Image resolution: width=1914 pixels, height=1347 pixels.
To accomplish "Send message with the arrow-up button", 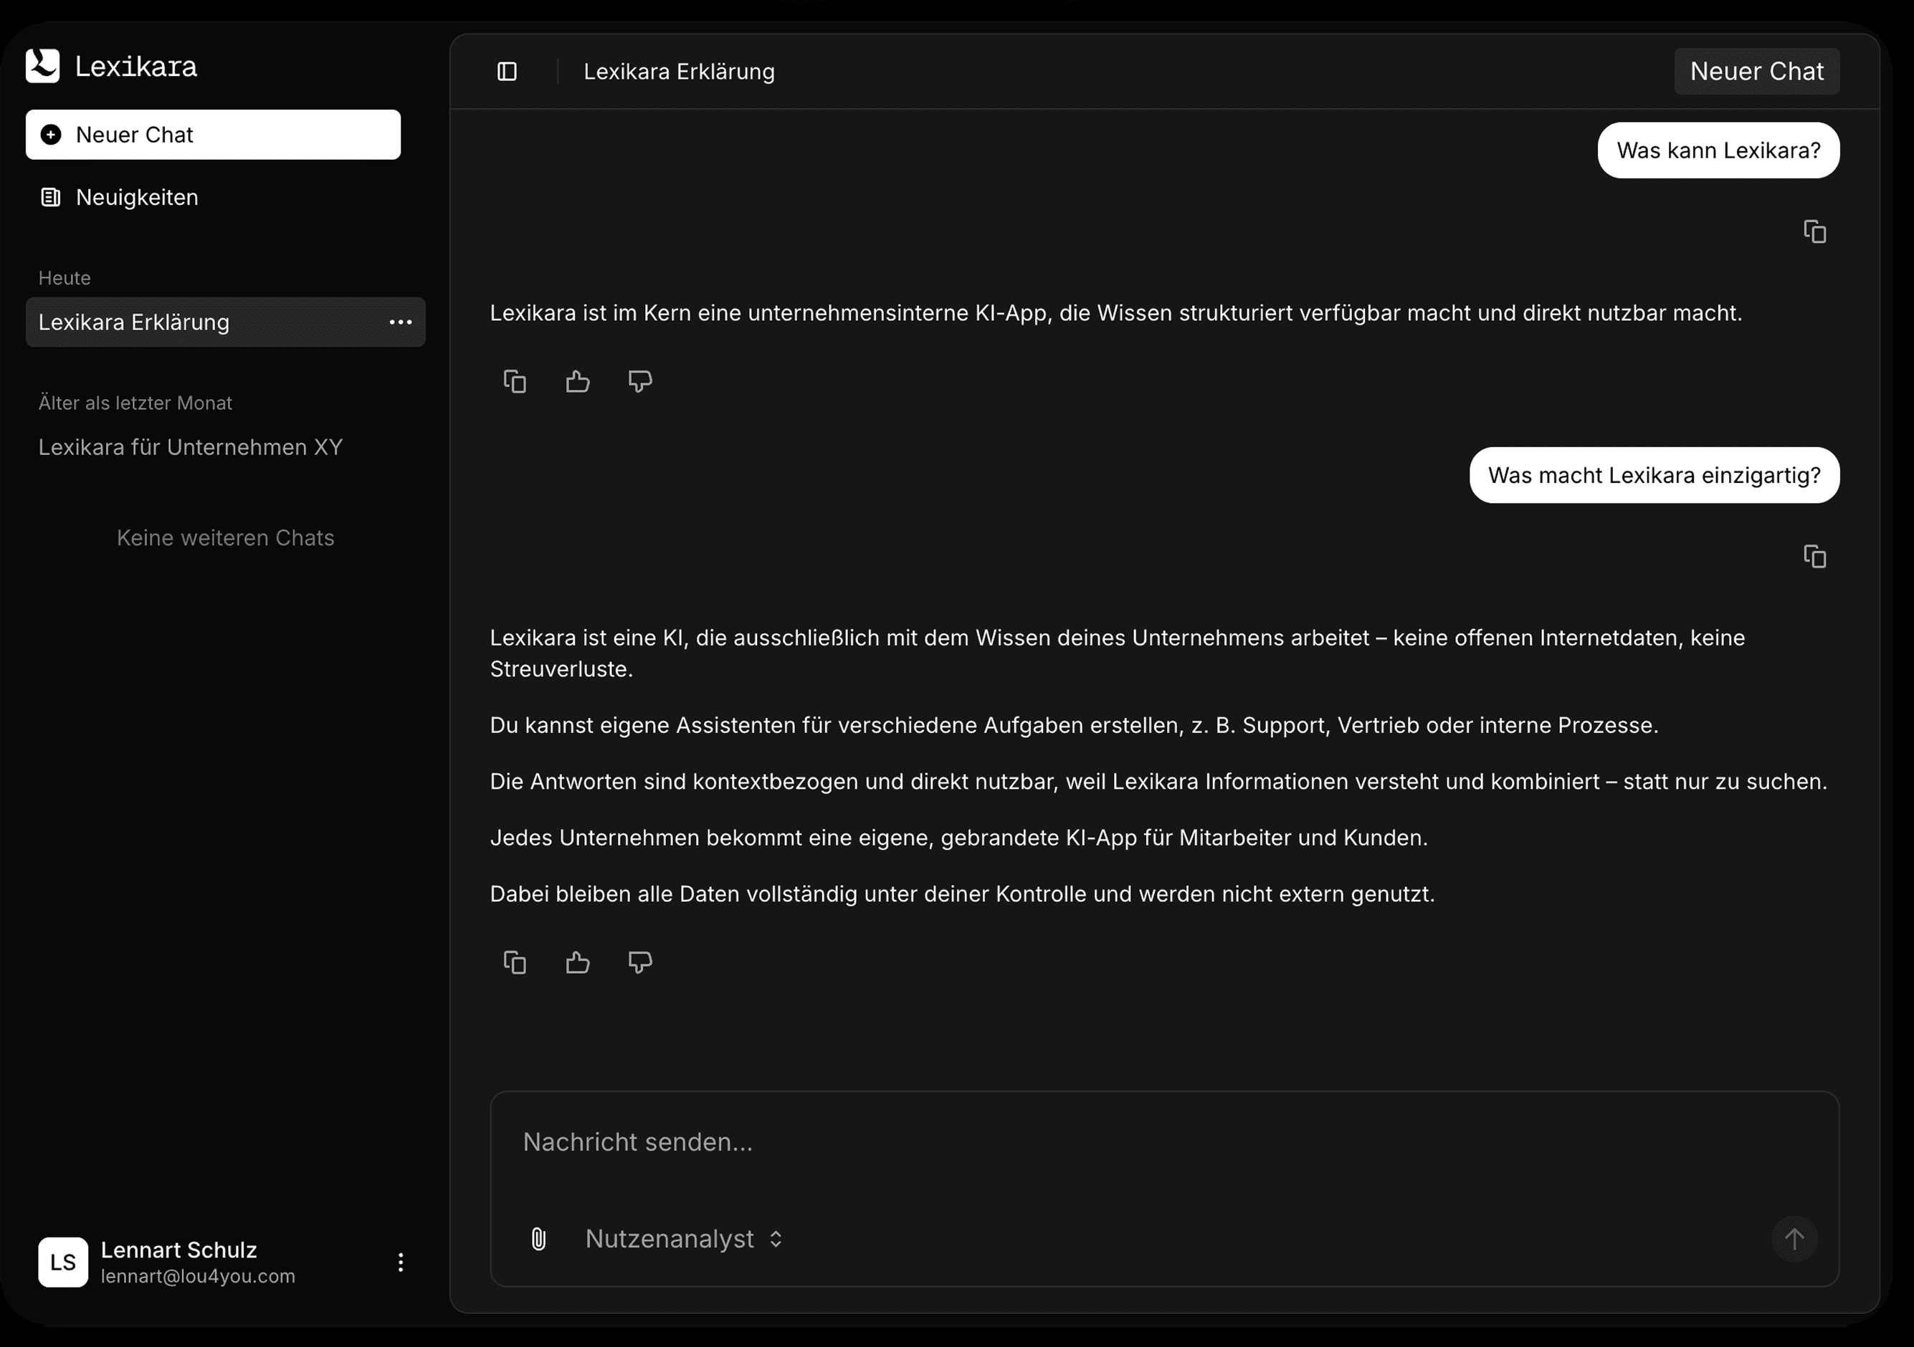I will (x=1794, y=1239).
